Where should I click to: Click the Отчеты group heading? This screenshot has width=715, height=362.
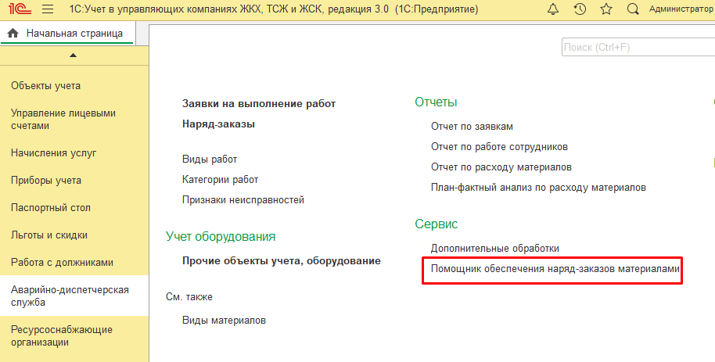click(436, 102)
